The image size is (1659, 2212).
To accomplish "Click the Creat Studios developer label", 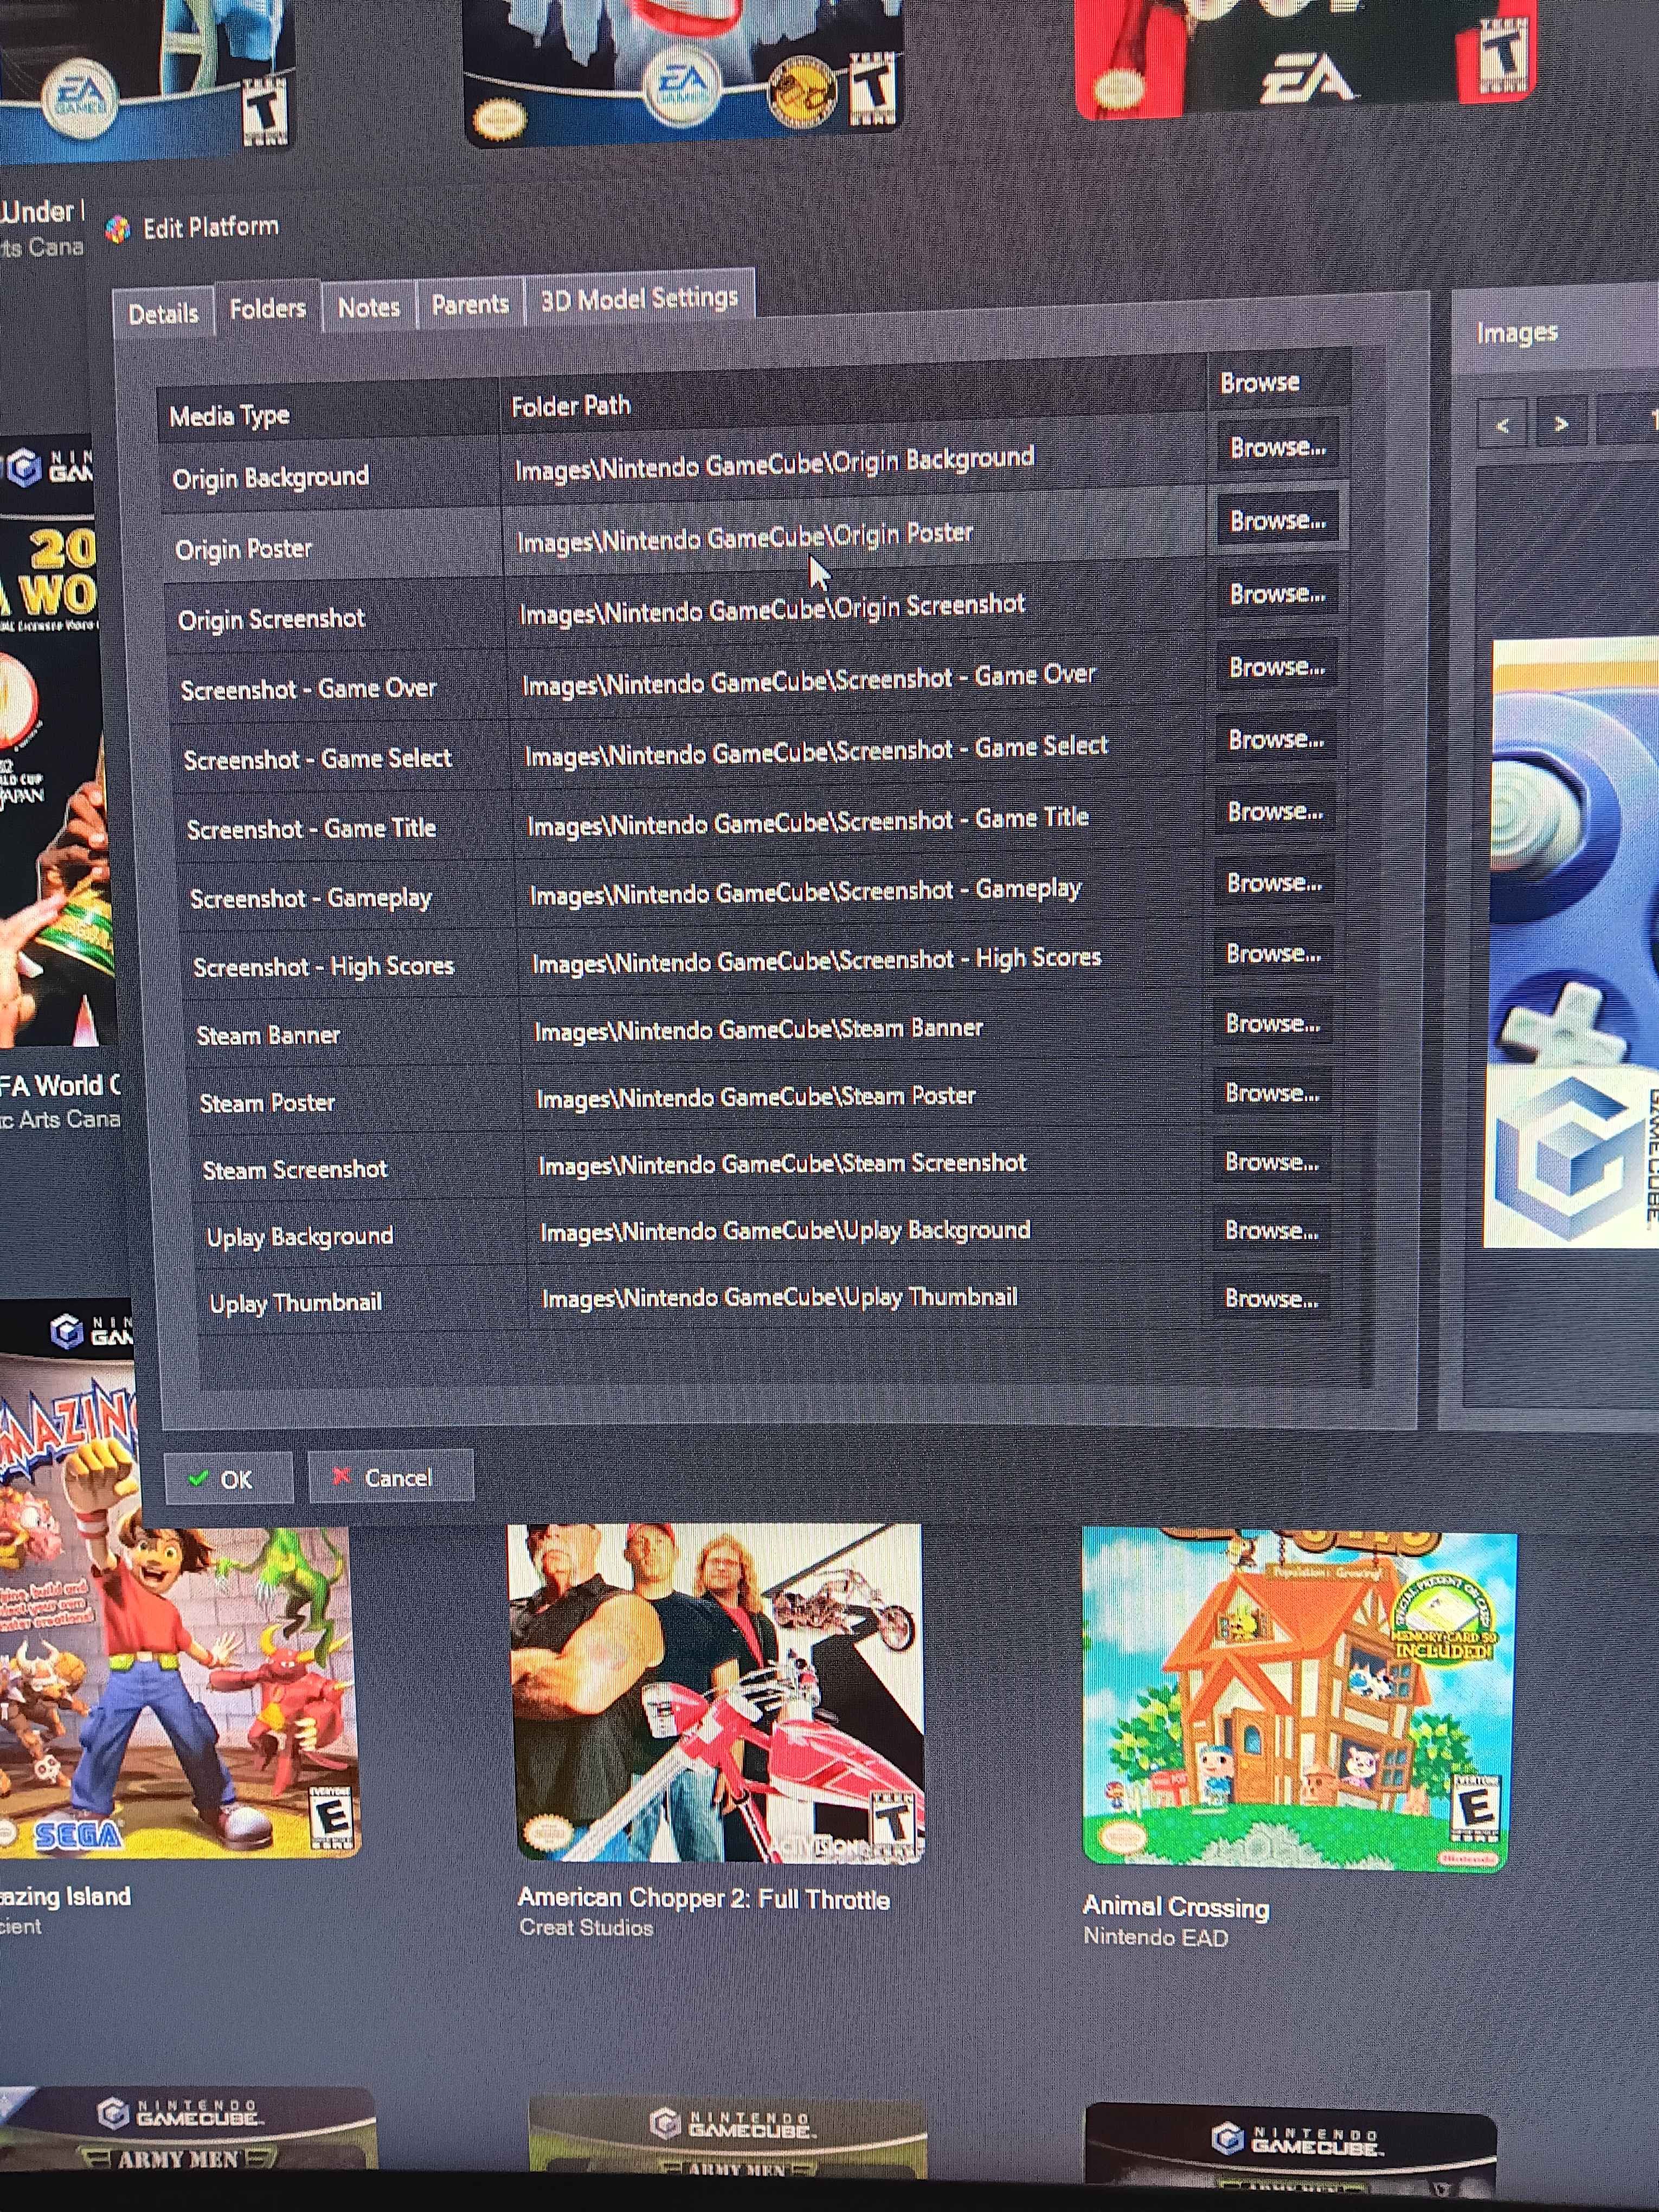I will 586,1927.
